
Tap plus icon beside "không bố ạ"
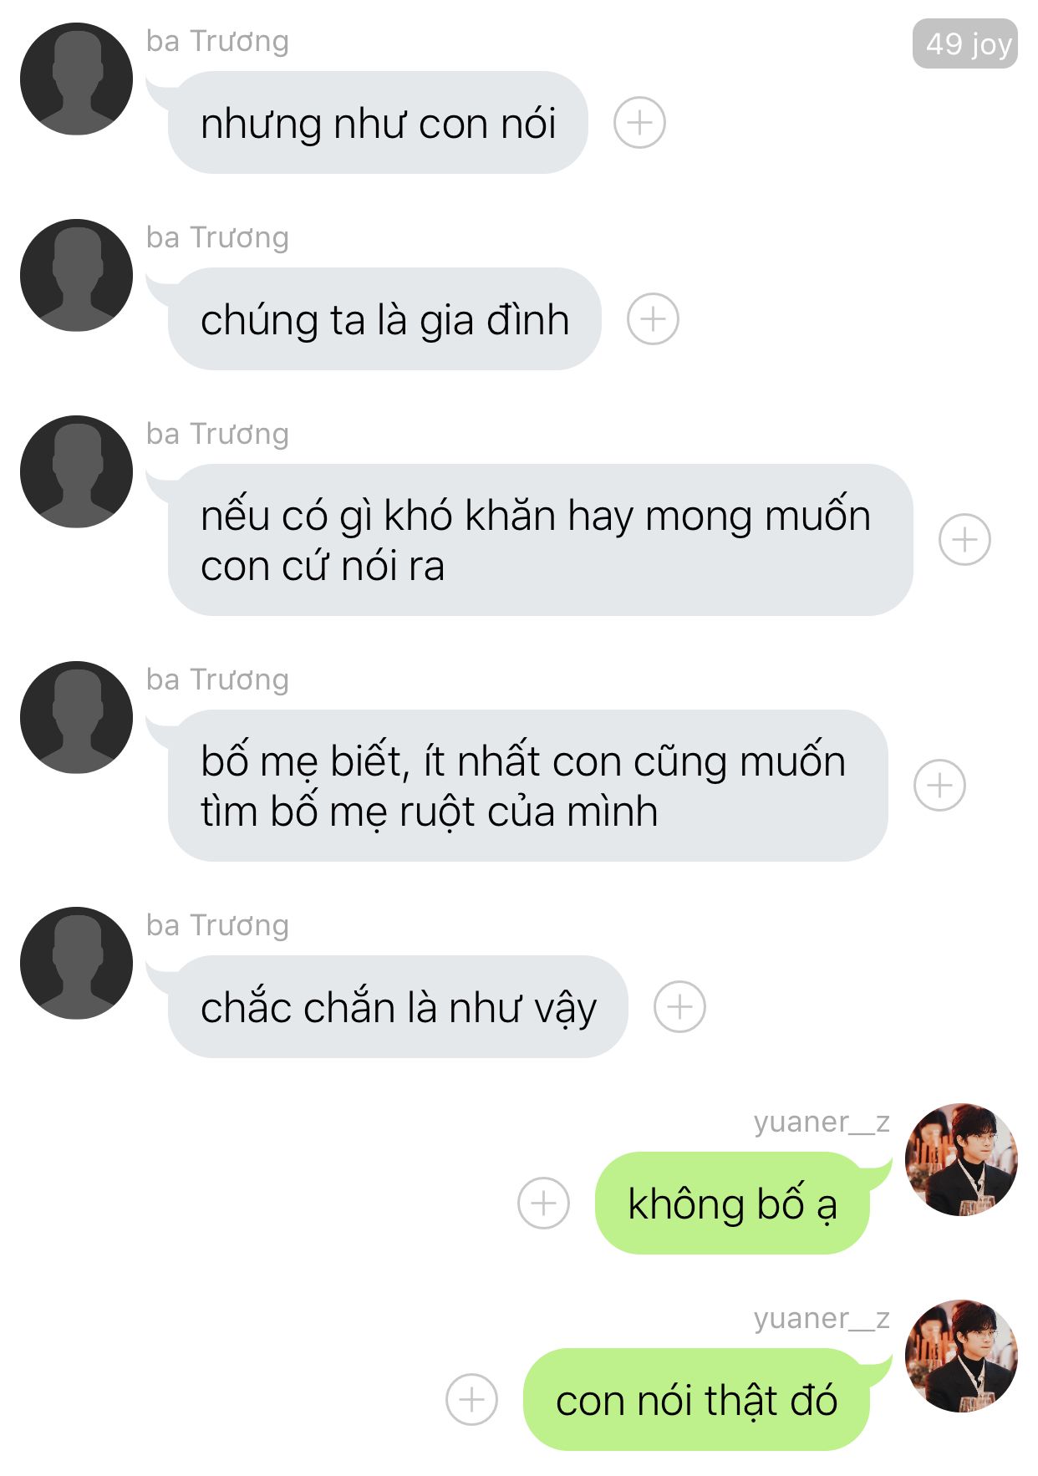coord(543,1203)
